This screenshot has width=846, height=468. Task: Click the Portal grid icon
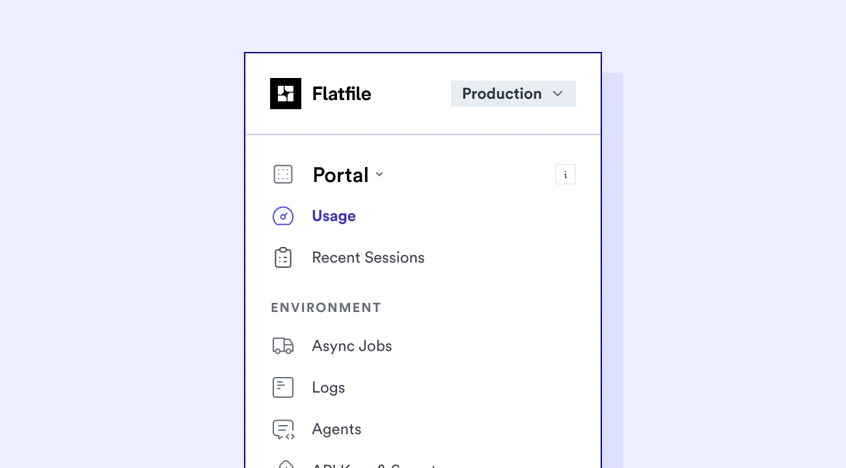tap(283, 174)
